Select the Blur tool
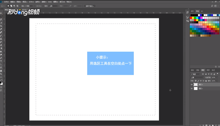This screenshot has height=126, width=220. (1, 52)
